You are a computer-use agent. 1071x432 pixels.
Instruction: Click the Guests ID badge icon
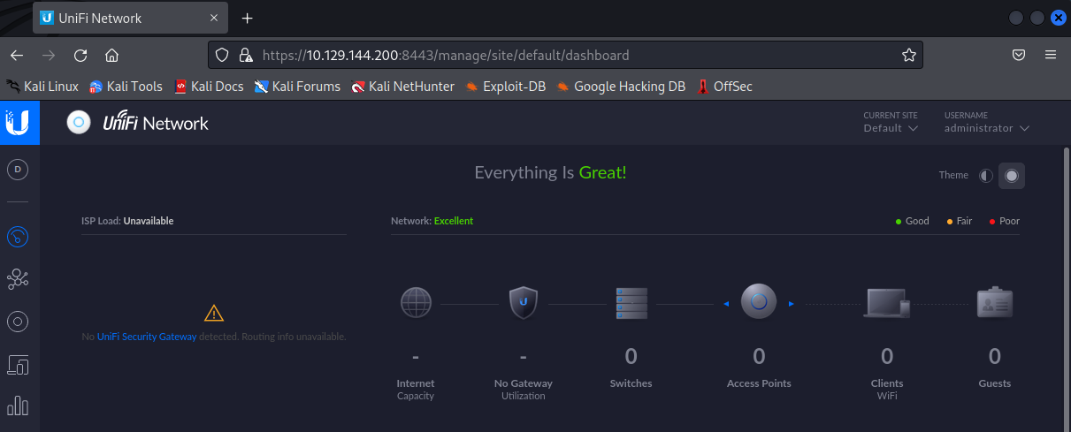995,303
